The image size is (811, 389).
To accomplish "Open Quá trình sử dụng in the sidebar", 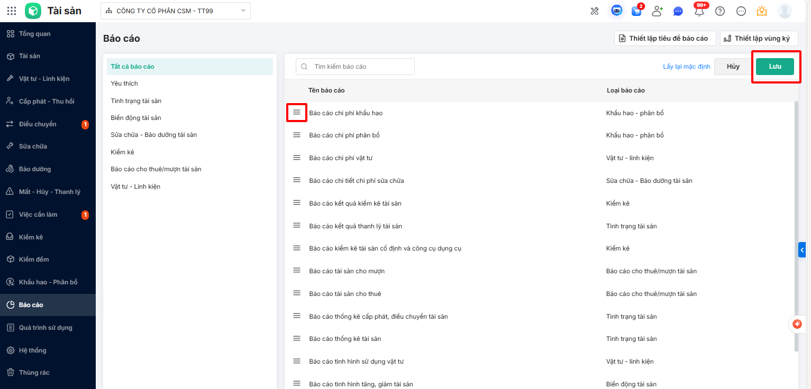I will pyautogui.click(x=48, y=328).
